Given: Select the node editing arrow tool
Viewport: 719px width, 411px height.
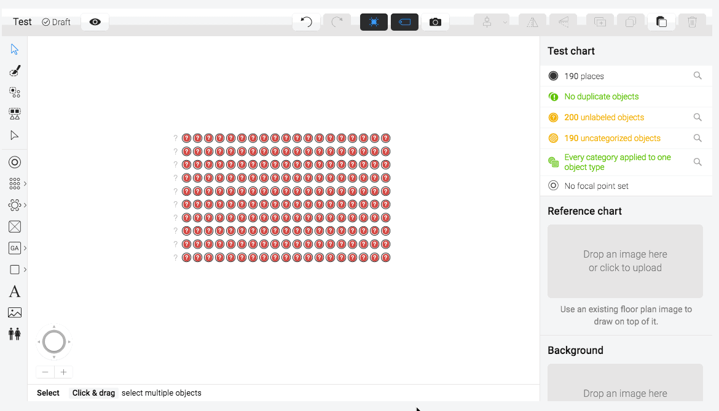Looking at the screenshot, I should pos(15,135).
